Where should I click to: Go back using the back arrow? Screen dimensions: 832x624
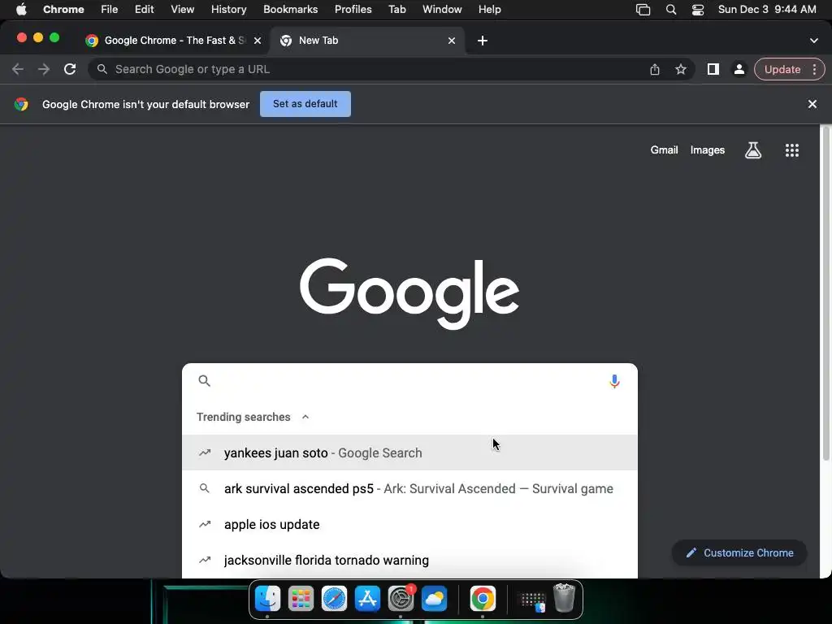pyautogui.click(x=18, y=69)
